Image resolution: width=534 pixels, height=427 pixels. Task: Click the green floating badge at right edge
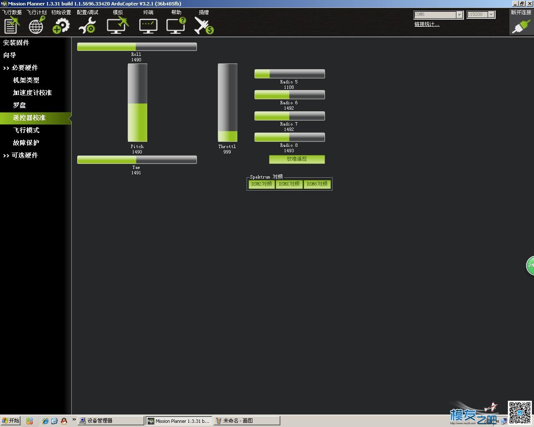pyautogui.click(x=530, y=266)
